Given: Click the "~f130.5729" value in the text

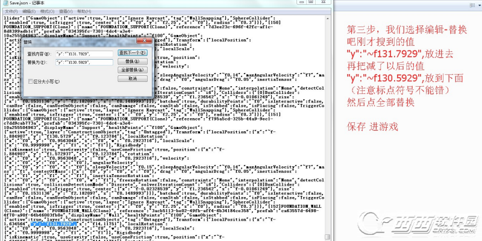Looking at the screenshot, I should click(64, 137).
